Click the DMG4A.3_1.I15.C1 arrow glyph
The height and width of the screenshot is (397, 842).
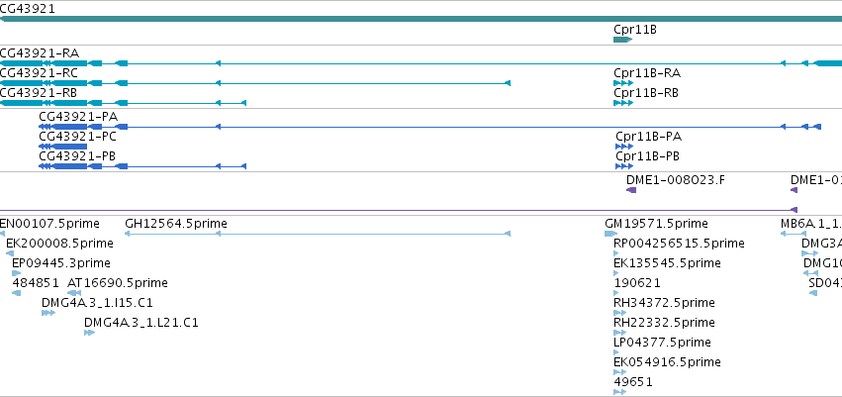coord(48,313)
